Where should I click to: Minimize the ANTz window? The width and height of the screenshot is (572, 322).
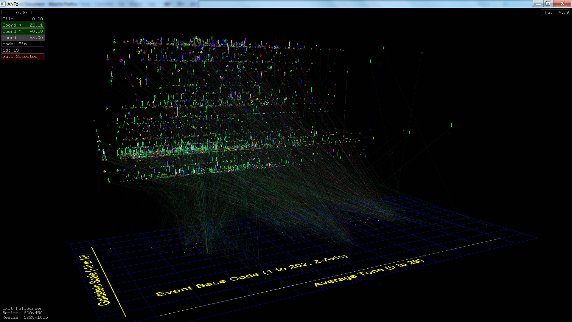click(538, 3)
